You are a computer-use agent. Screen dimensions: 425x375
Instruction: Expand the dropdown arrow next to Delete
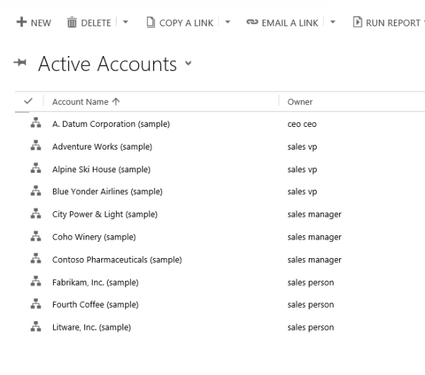pyautogui.click(x=126, y=23)
